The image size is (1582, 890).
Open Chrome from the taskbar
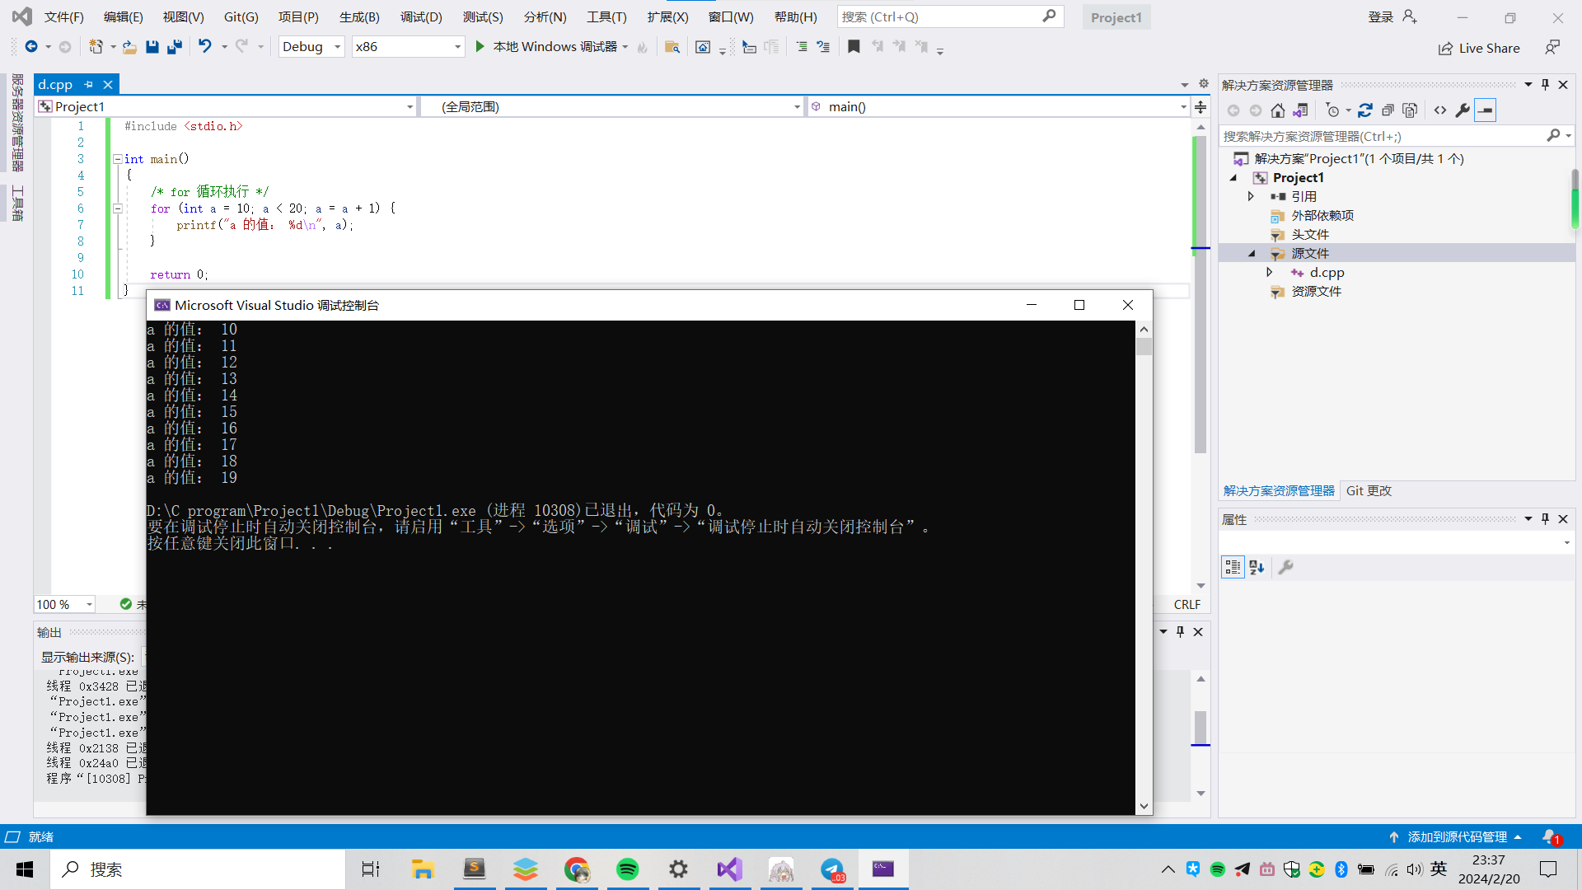[x=576, y=869]
